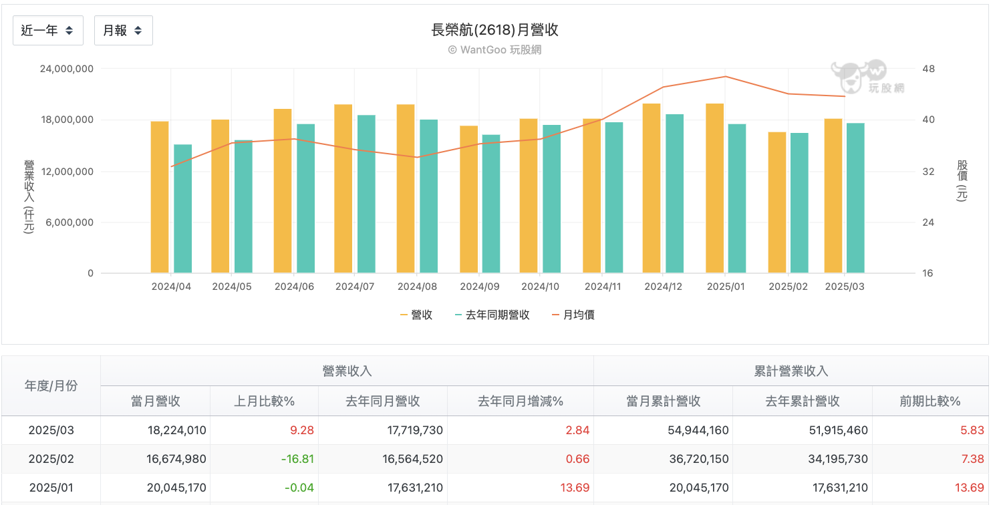
Task: Click the 累計營業收入 group header
Action: (791, 371)
